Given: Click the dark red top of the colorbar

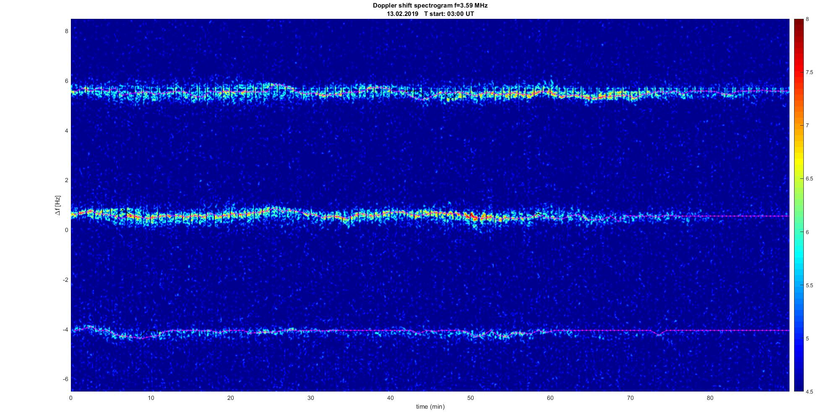Looking at the screenshot, I should click(798, 23).
